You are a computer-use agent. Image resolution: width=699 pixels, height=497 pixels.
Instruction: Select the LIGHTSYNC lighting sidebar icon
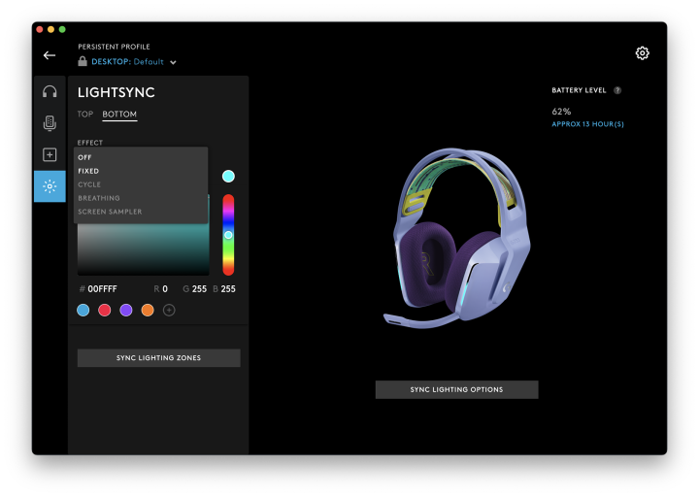point(50,186)
